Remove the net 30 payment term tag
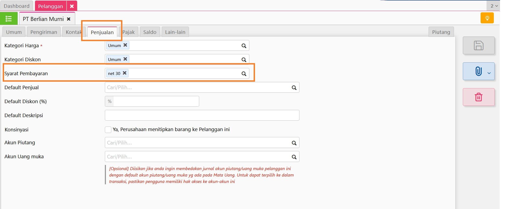517x209 pixels. [125, 73]
